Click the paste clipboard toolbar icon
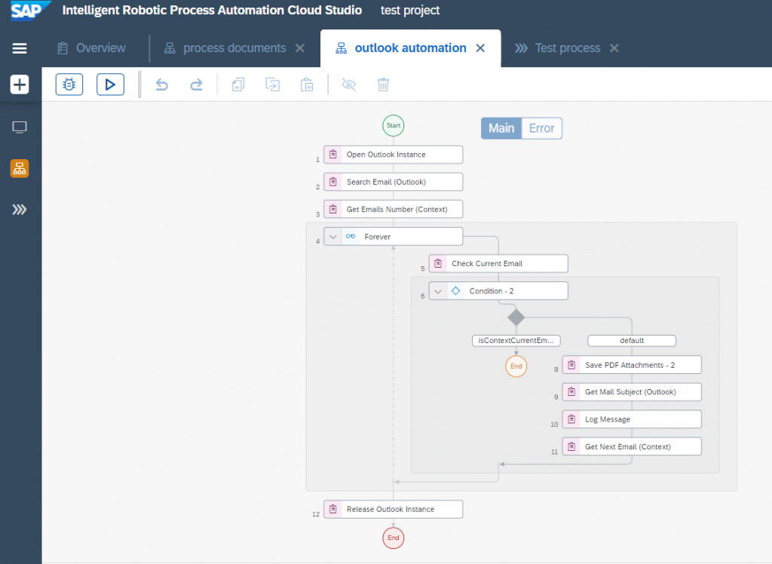This screenshot has height=564, width=772. pyautogui.click(x=307, y=84)
